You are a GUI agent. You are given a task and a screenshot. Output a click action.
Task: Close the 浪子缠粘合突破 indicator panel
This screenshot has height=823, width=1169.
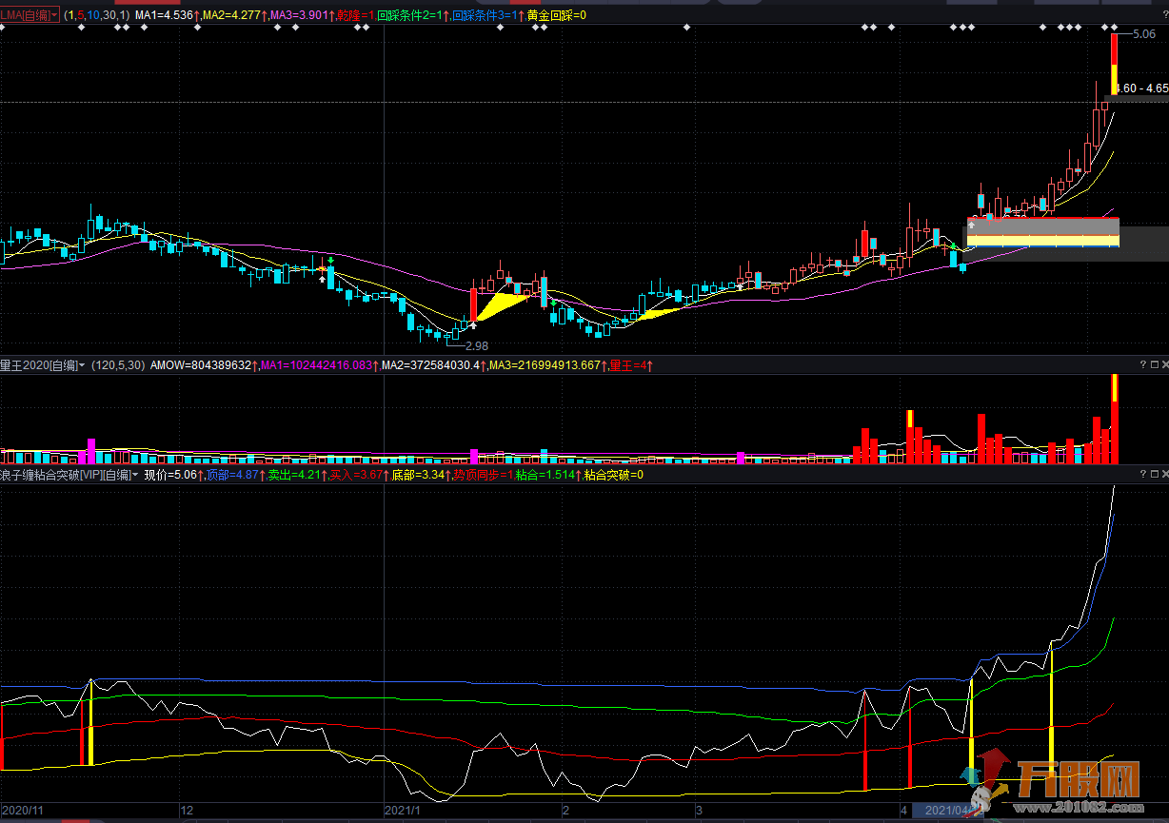coord(1164,474)
